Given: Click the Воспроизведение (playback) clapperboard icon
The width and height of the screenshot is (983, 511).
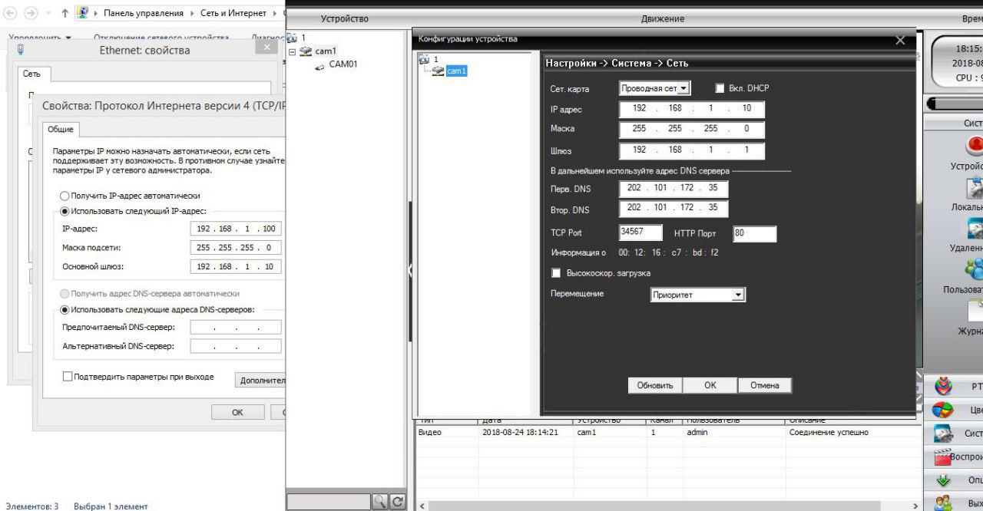Looking at the screenshot, I should click(x=943, y=457).
